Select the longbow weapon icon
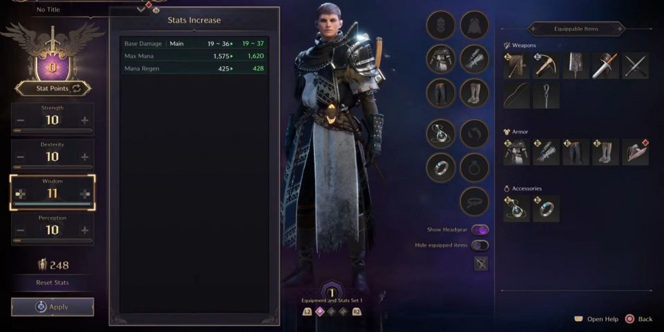 coord(517,95)
